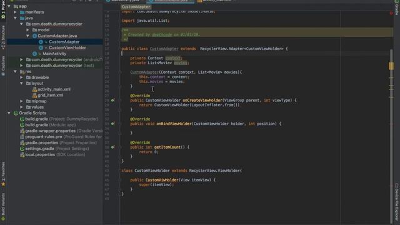Open build.gradle (Module: app) file icon
400x225 pixels.
22,125
